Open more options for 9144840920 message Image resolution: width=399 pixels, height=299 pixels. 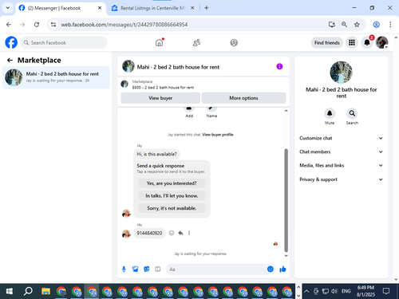pyautogui.click(x=189, y=233)
